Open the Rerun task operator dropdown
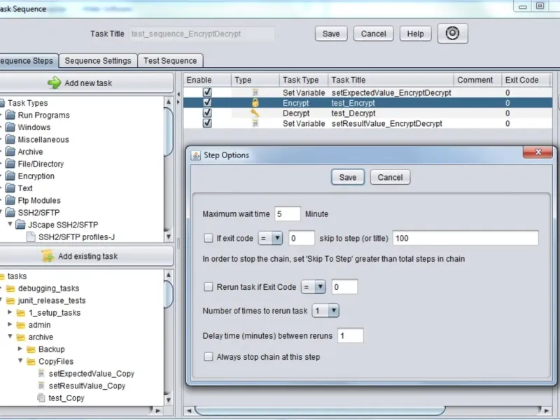This screenshot has height=420, width=560. pyautogui.click(x=313, y=287)
